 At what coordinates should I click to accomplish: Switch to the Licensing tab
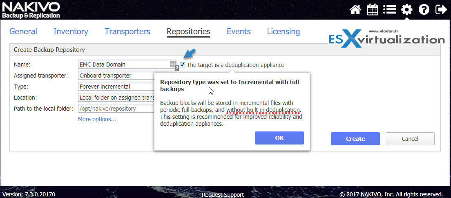click(x=284, y=31)
